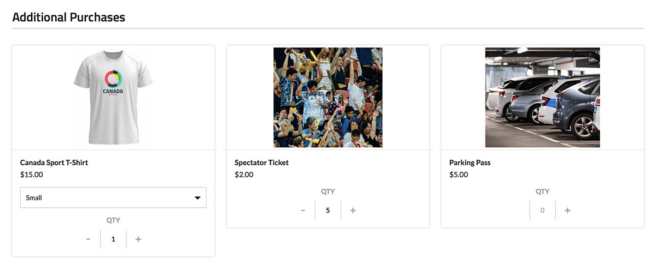Decrease Canada Sport T-Shirt quantity with minus

[88, 239]
